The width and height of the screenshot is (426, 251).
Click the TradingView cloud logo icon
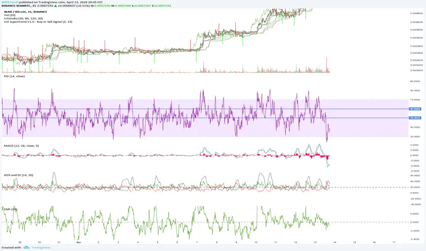pos(27,247)
